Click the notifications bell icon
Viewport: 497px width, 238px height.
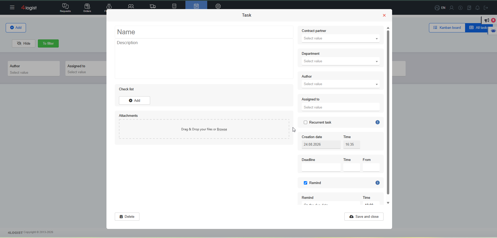click(478, 8)
